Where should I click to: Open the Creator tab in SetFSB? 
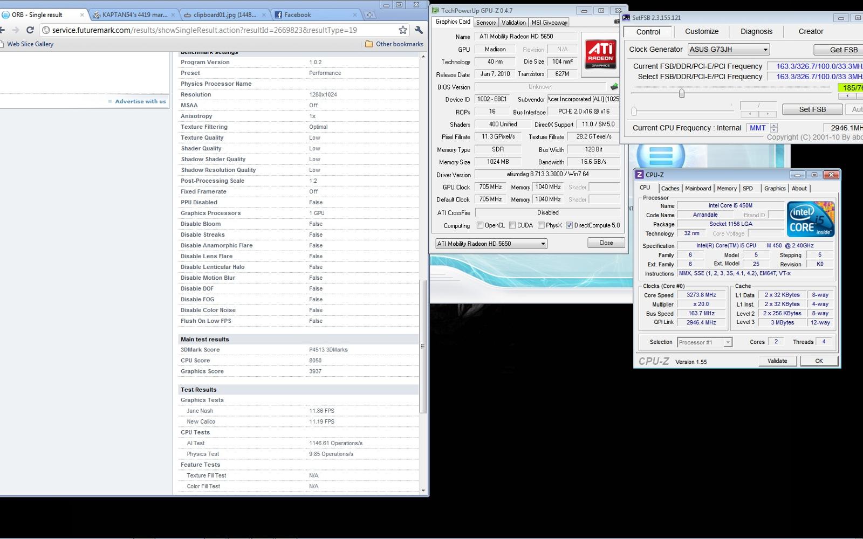click(x=811, y=32)
